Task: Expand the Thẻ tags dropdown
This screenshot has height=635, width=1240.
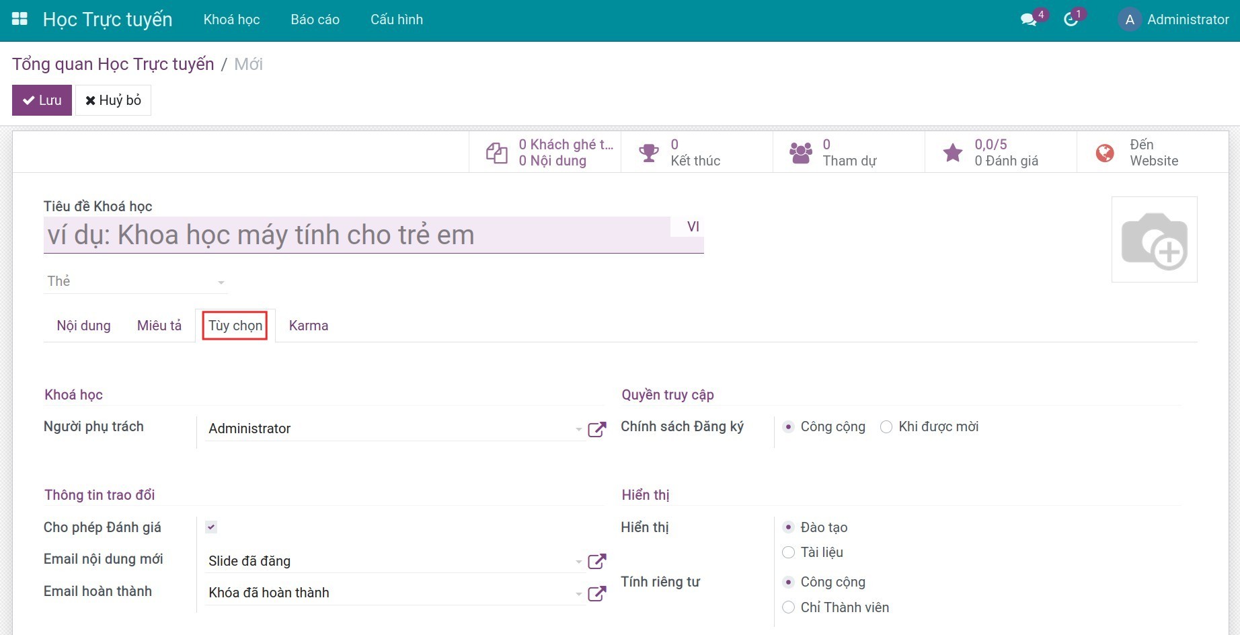Action: pyautogui.click(x=221, y=283)
